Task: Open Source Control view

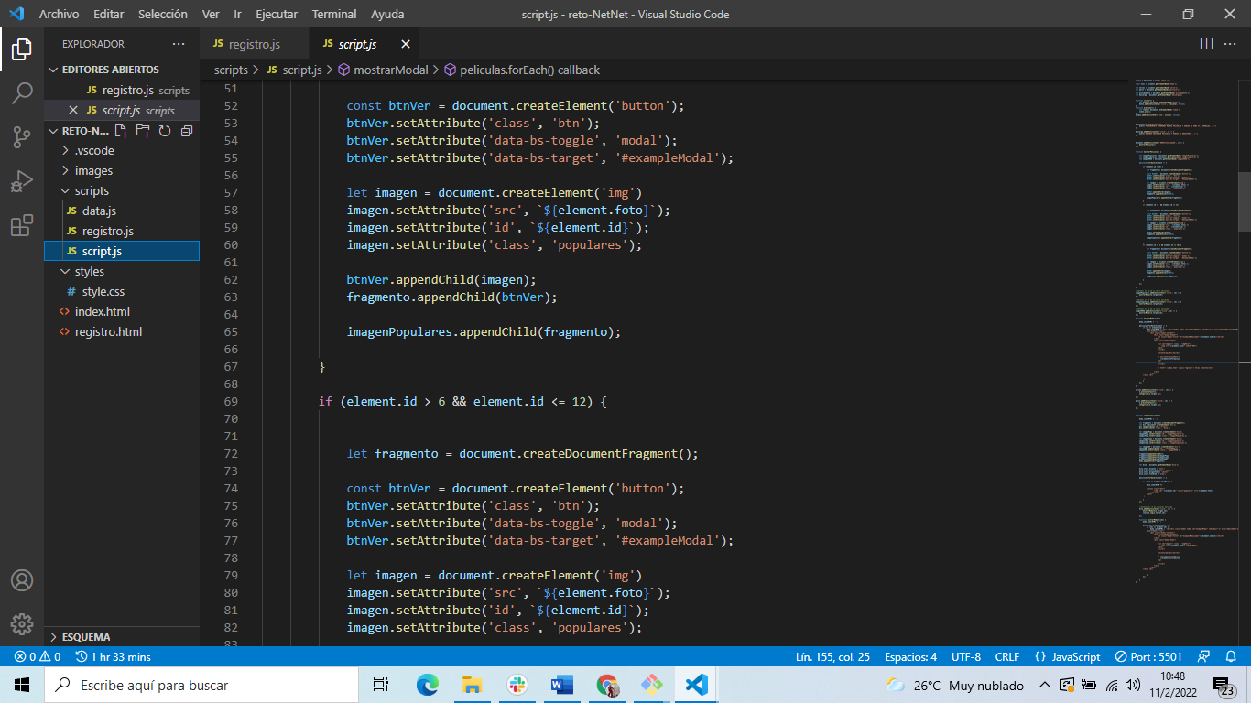Action: coord(22,137)
